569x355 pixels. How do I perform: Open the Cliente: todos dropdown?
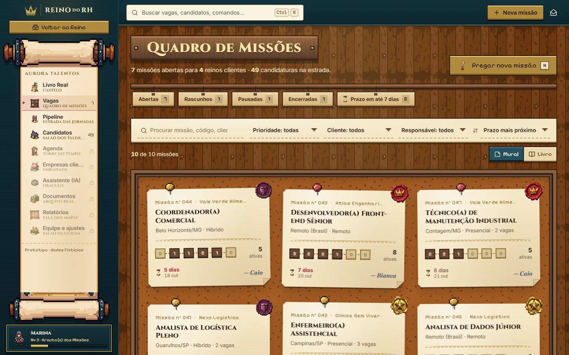(x=359, y=130)
